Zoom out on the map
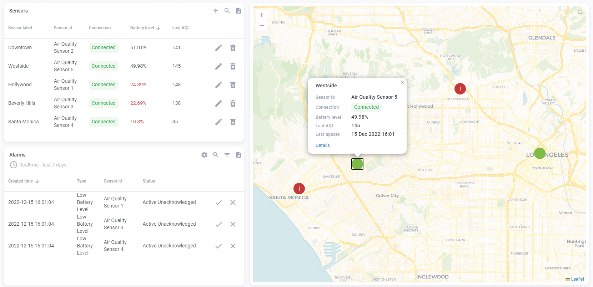Viewport: 593px width, 287px height. click(262, 26)
